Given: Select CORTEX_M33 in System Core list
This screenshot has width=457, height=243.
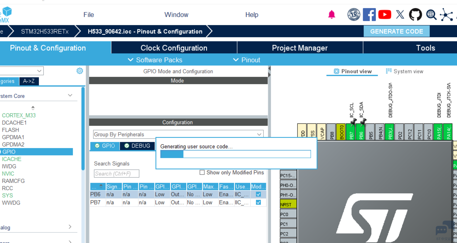Looking at the screenshot, I should tap(19, 115).
